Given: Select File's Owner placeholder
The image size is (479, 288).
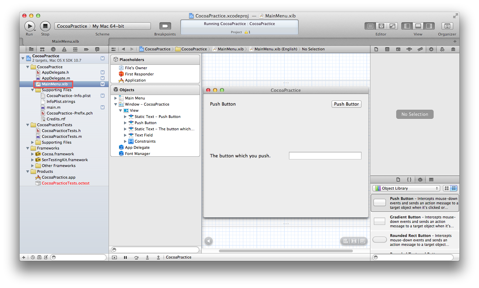Looking at the screenshot, I should click(136, 68).
